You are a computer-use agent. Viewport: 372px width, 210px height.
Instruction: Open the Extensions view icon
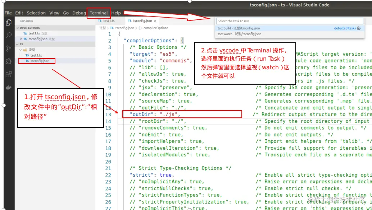[9, 75]
